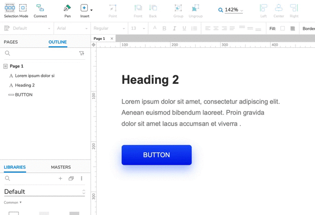Collapse the Common library section
Image resolution: width=315 pixels, height=215 pixels.
(x=13, y=202)
